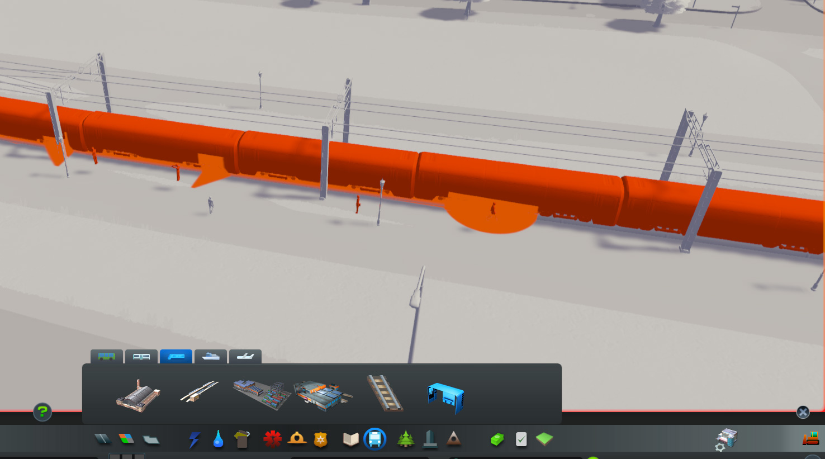
Task: Open the Education book menu
Action: 350,439
